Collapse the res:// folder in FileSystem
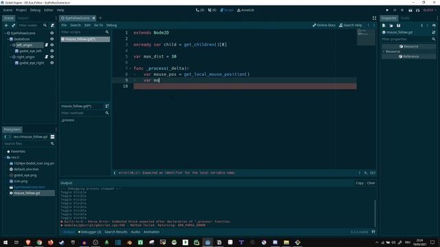This screenshot has height=247, width=440. (5, 157)
